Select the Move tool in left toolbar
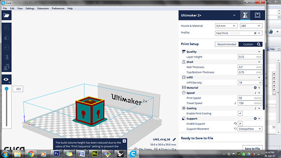The image size is (281, 158). (7, 28)
